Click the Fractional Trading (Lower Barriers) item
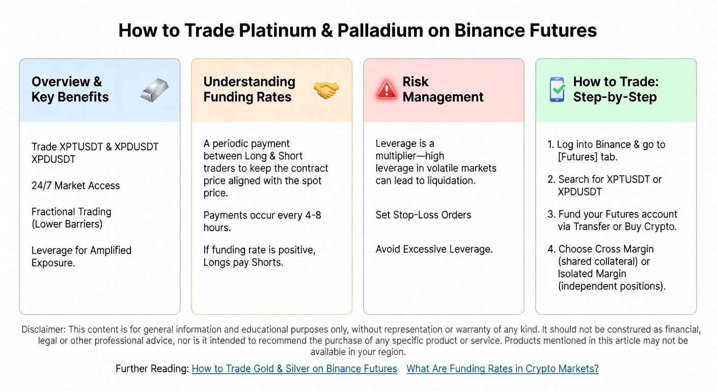Screen dimensions: 717x391 click(71, 218)
